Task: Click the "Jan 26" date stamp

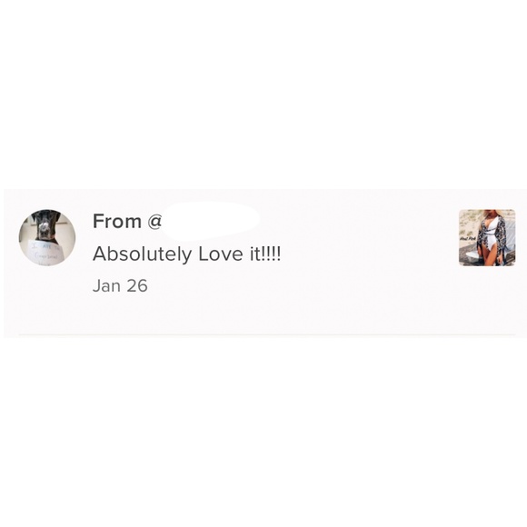Action: 120,286
